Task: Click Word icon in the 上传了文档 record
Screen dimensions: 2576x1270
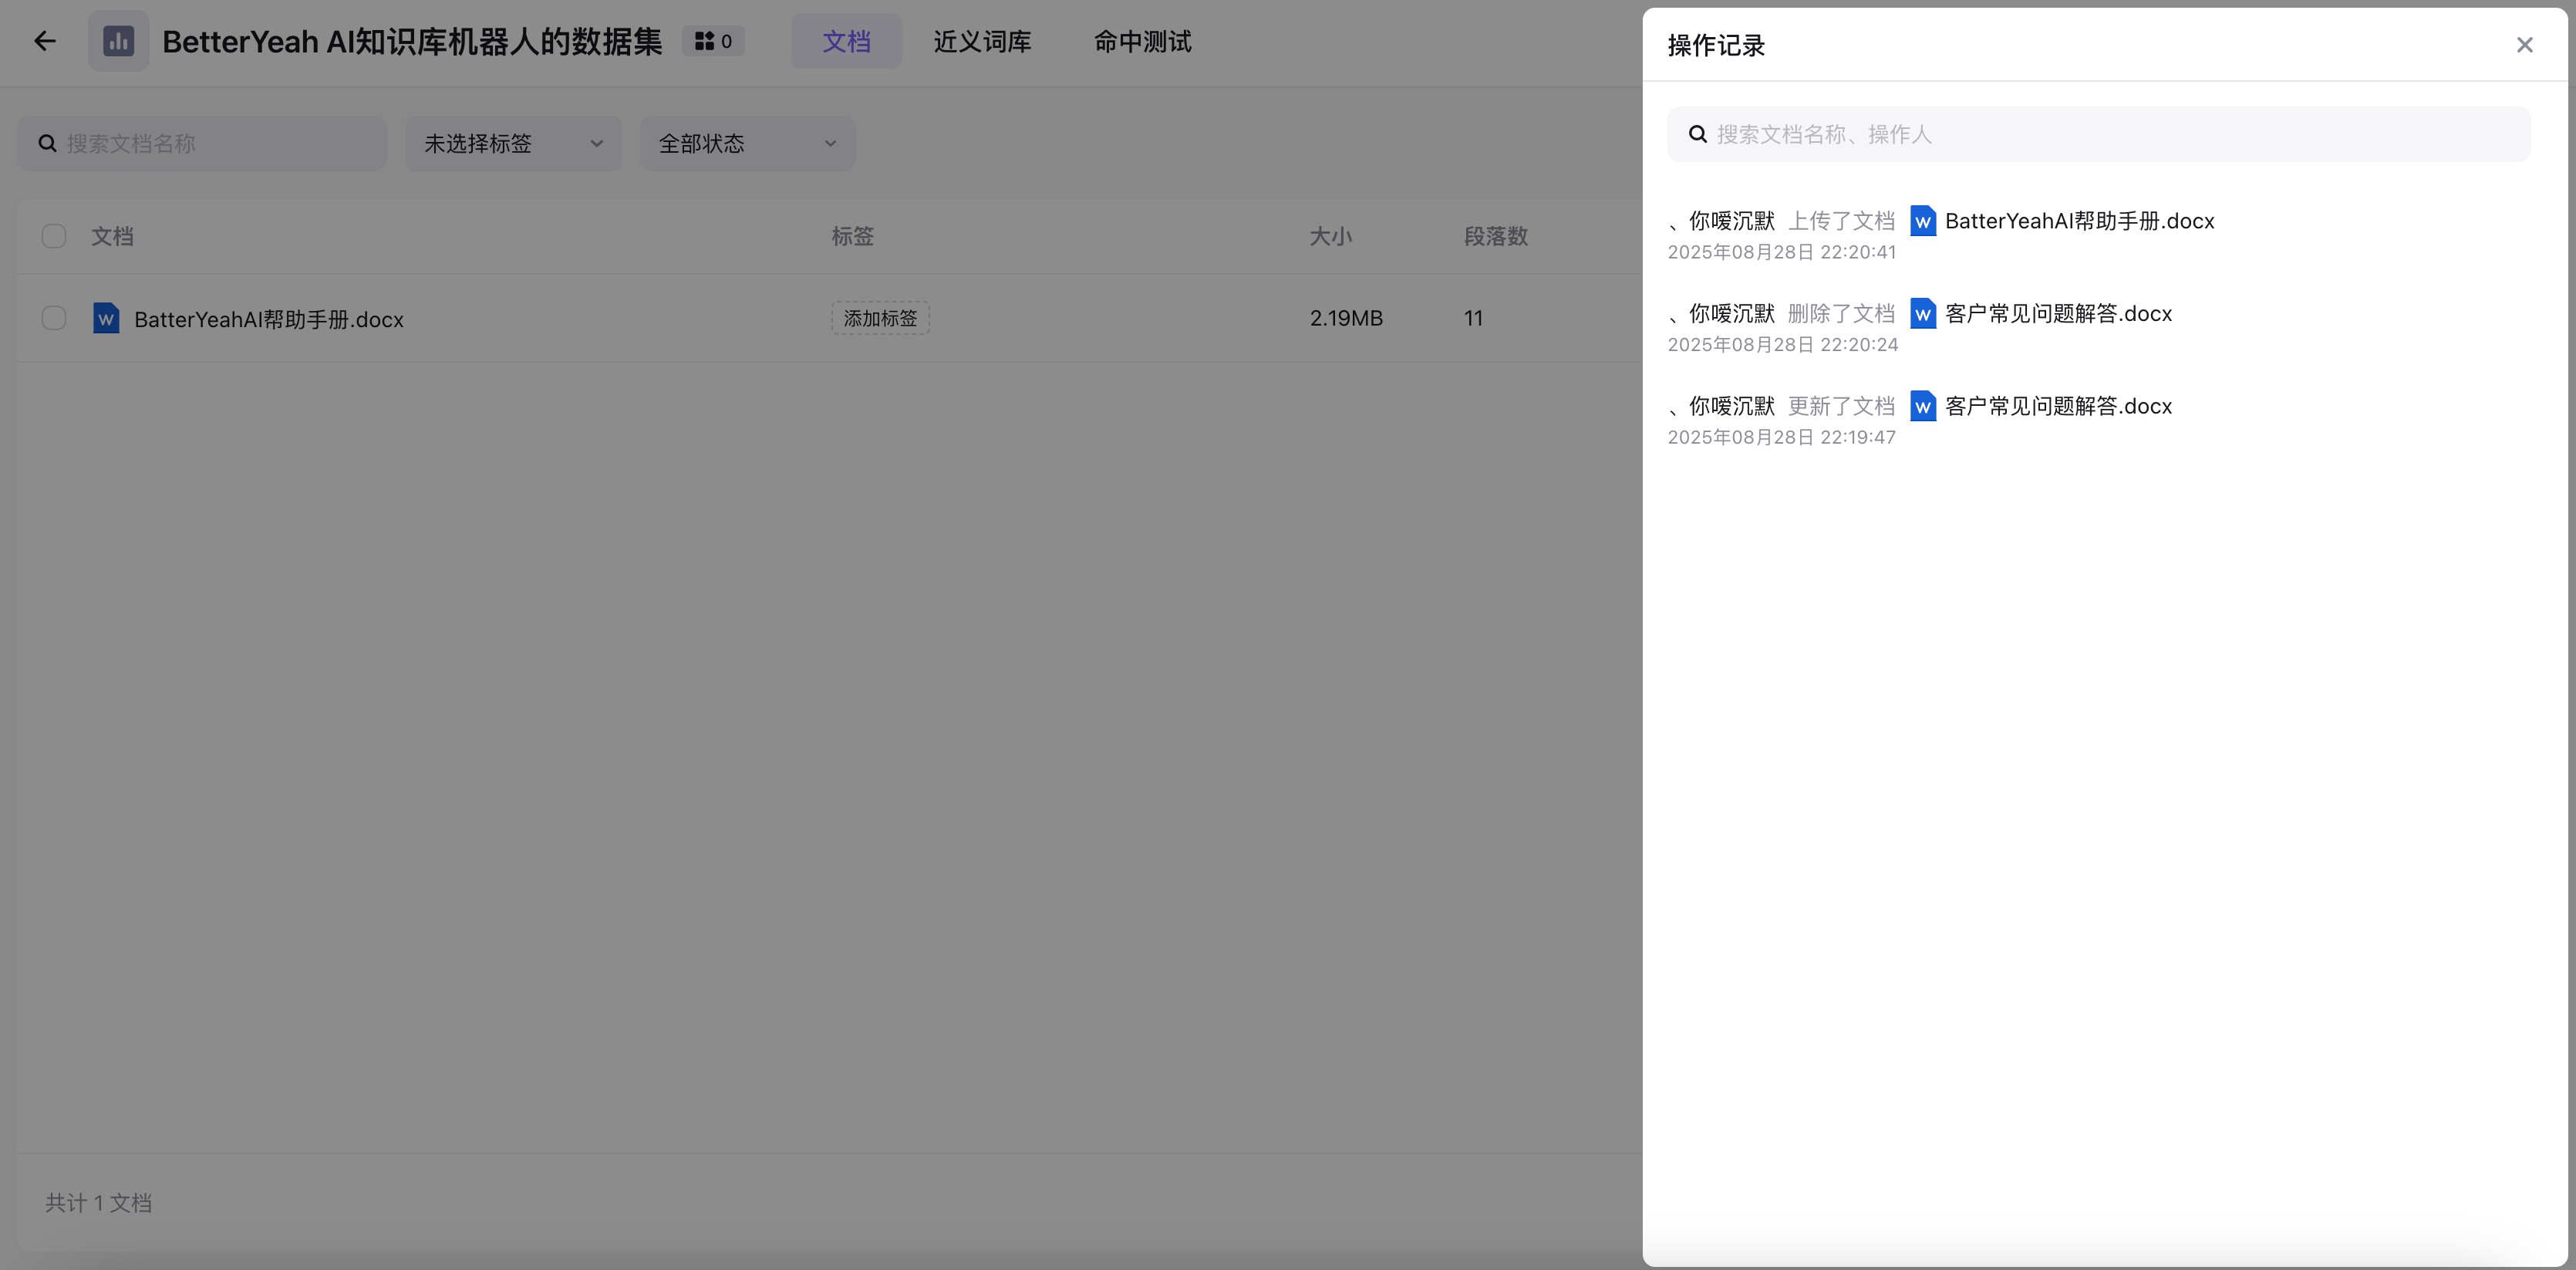Action: 1922,221
